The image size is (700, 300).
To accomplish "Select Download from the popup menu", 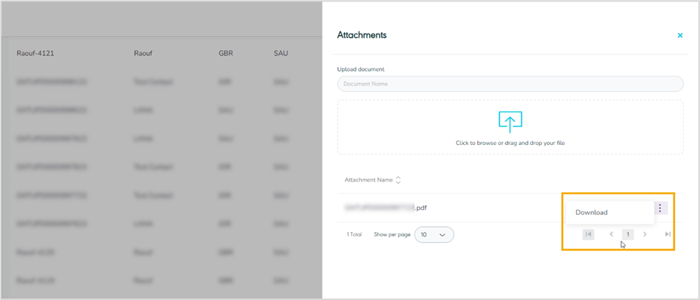I will pos(592,212).
